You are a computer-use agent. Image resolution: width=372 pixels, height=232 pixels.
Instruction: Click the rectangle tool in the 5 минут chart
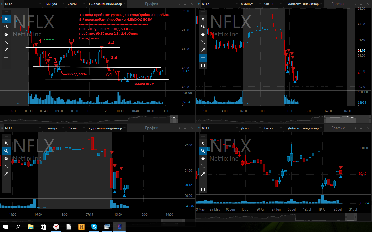click(203, 65)
